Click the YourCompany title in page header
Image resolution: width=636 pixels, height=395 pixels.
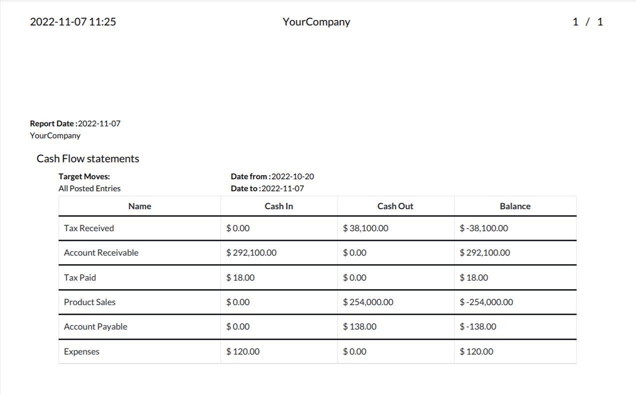coord(316,22)
